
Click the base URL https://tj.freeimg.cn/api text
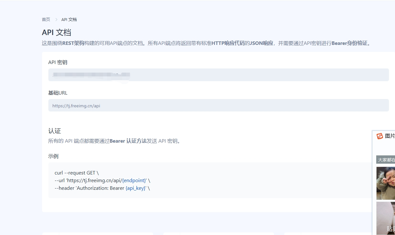76,105
